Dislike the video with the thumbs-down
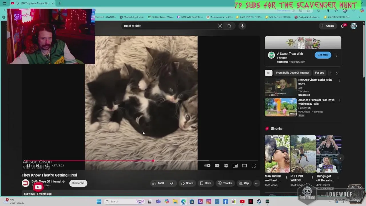Image resolution: width=366 pixels, height=206 pixels. click(172, 183)
